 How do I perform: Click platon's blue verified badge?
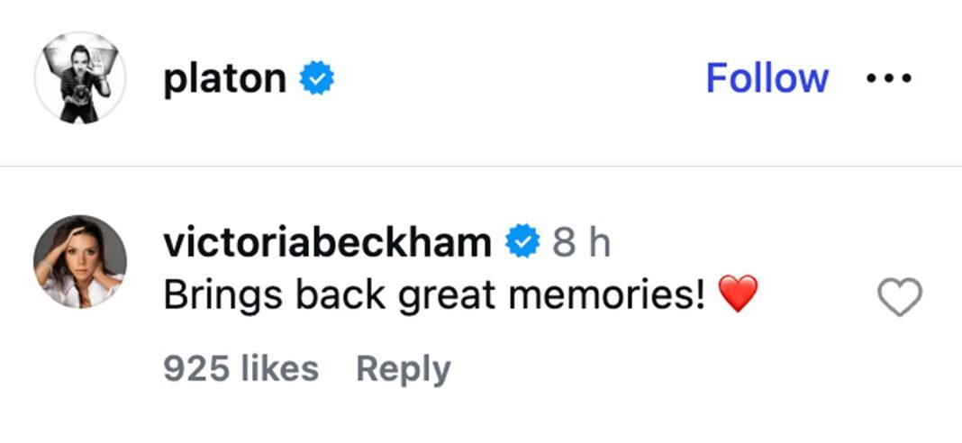click(x=317, y=79)
